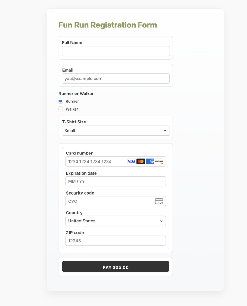Click the Mastercard logo icon
247x306 pixels.
[x=141, y=161]
